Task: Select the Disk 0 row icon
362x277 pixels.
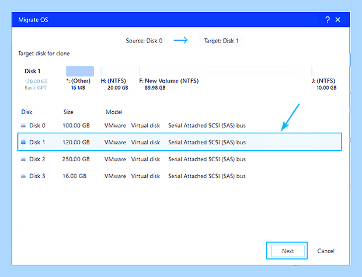Action: pyautogui.click(x=23, y=125)
